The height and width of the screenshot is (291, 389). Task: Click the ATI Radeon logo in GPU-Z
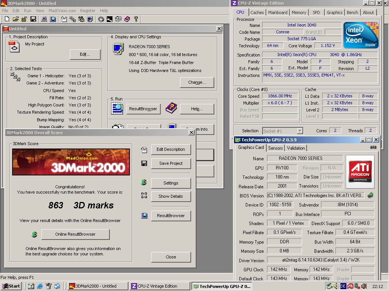[360, 172]
